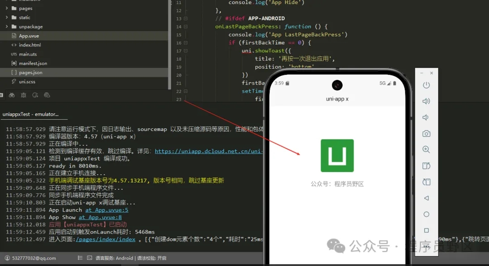
Task: Click the '应用【uniappxTest】已启动' log line
Action: pyautogui.click(x=88, y=224)
